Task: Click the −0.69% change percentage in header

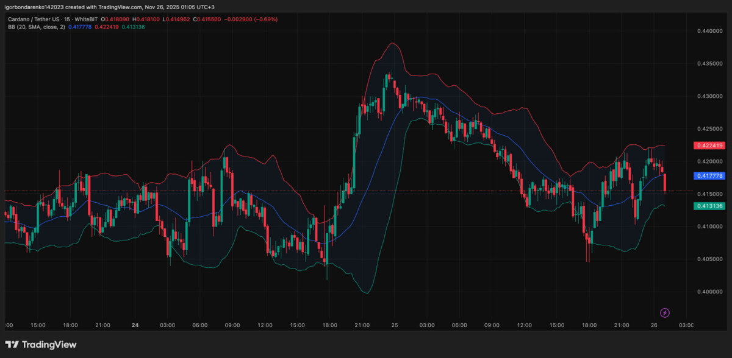Action: pos(266,19)
